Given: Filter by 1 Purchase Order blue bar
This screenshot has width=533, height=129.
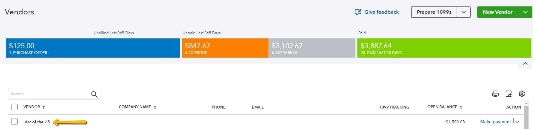Looking at the screenshot, I should [93, 48].
